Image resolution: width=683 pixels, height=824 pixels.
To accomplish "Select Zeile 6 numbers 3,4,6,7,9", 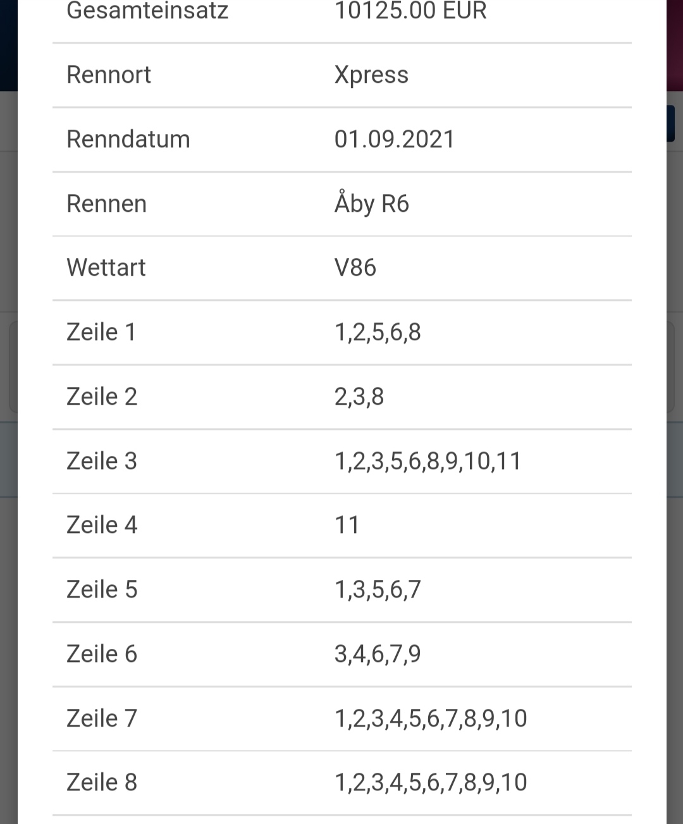I will click(x=378, y=655).
